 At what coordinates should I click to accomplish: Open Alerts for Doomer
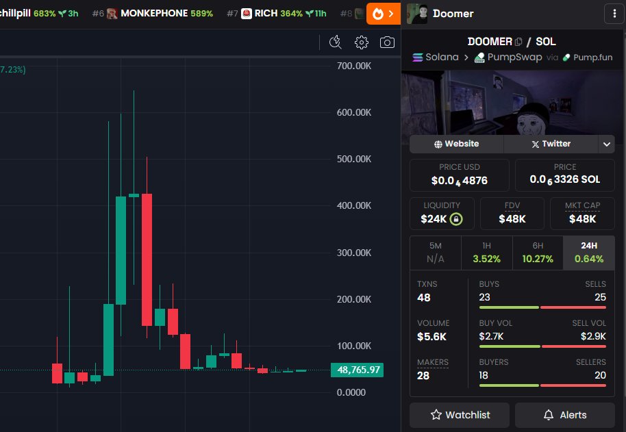[565, 415]
